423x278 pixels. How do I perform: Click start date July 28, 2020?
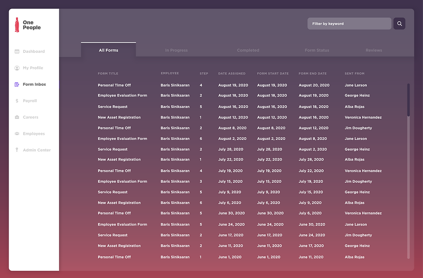tap(270, 149)
